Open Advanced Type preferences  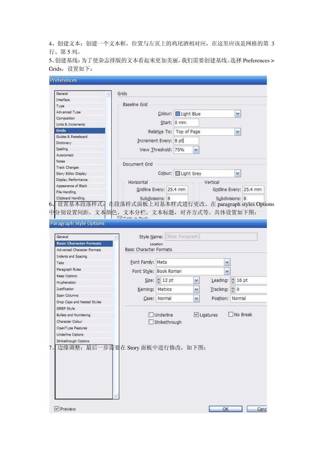click(x=80, y=112)
